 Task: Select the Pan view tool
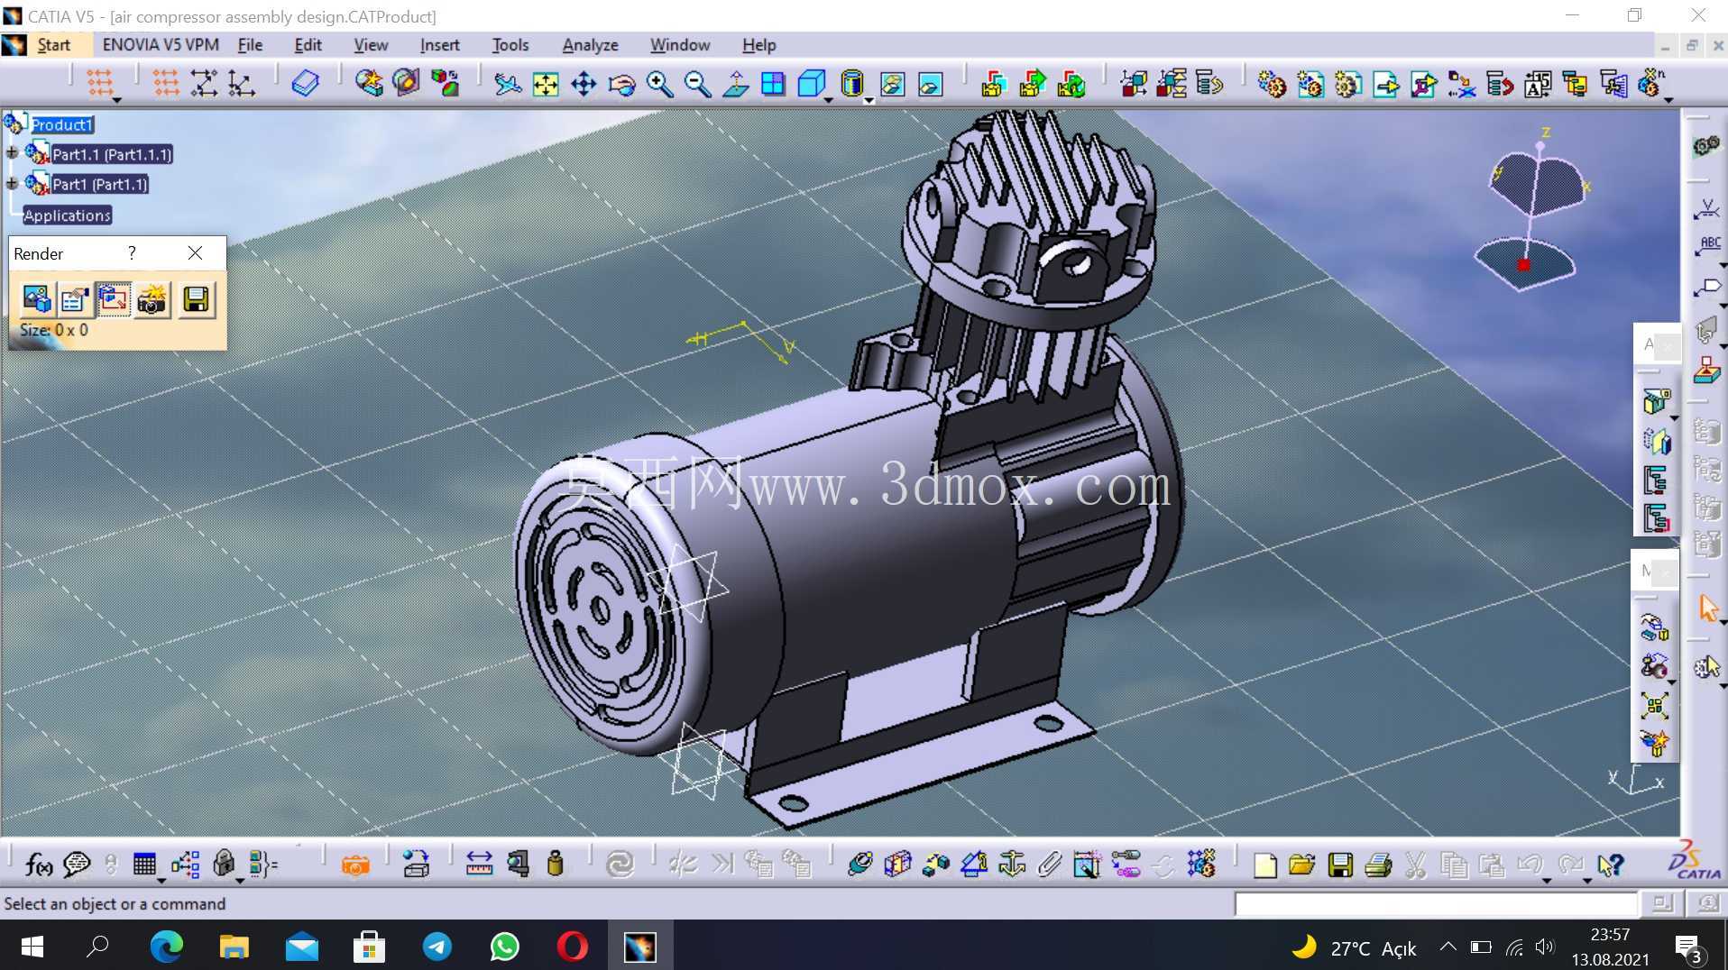pos(584,85)
